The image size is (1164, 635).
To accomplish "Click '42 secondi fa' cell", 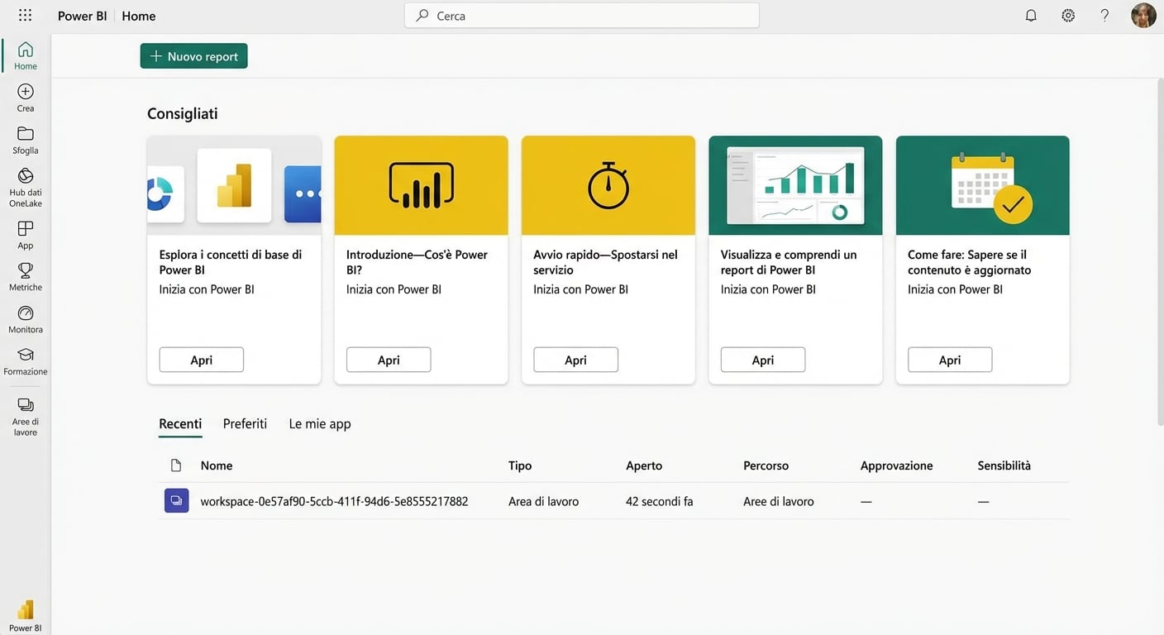I will coord(660,501).
